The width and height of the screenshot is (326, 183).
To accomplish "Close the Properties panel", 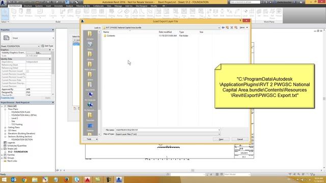I will point(53,30).
